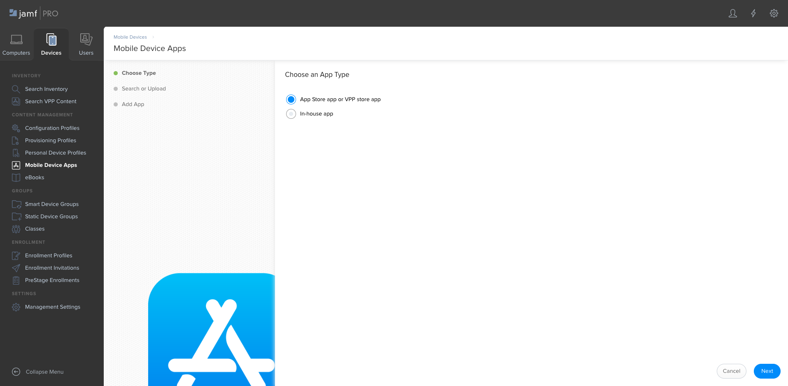788x386 pixels.
Task: Open the user account icon
Action: click(733, 14)
